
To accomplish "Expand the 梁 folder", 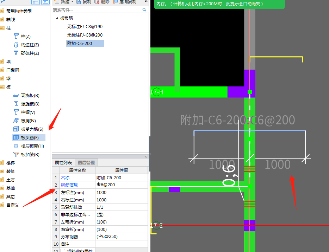I will (x=2, y=78).
